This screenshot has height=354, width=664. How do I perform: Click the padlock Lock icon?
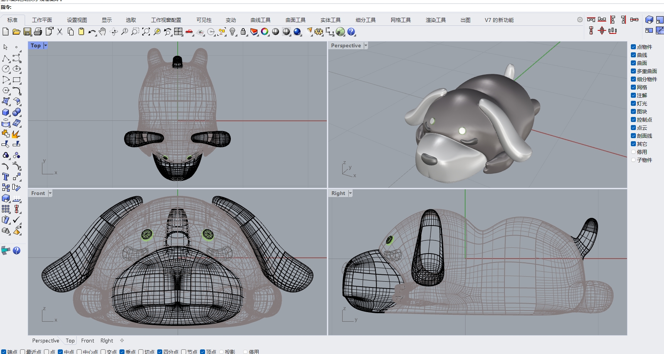click(x=243, y=32)
